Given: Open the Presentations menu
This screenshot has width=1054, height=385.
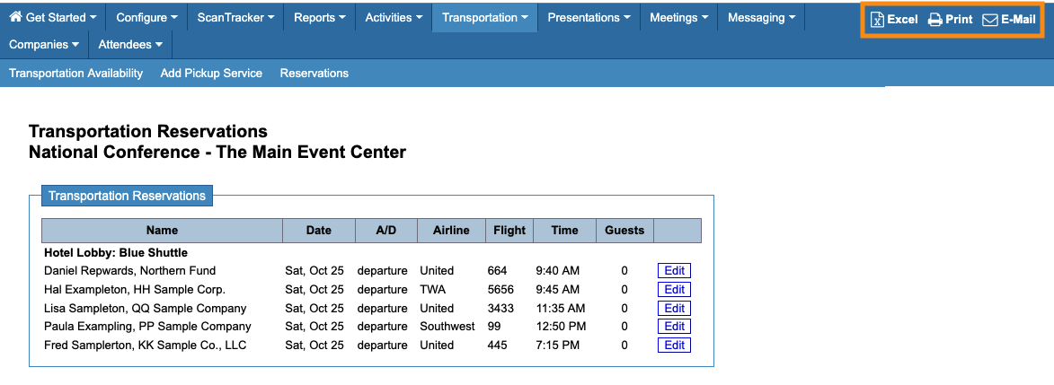Looking at the screenshot, I should pos(588,17).
